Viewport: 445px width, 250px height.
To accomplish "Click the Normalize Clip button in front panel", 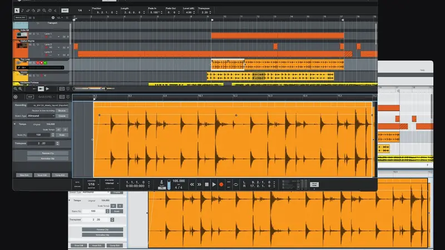I will pos(48,159).
